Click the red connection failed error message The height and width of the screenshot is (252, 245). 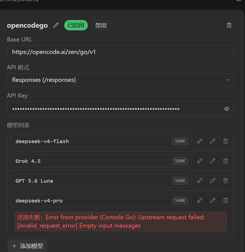(120, 221)
